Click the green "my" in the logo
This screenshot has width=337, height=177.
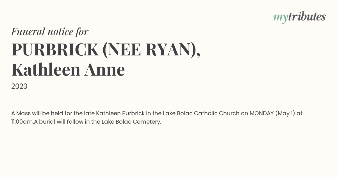coord(281,18)
